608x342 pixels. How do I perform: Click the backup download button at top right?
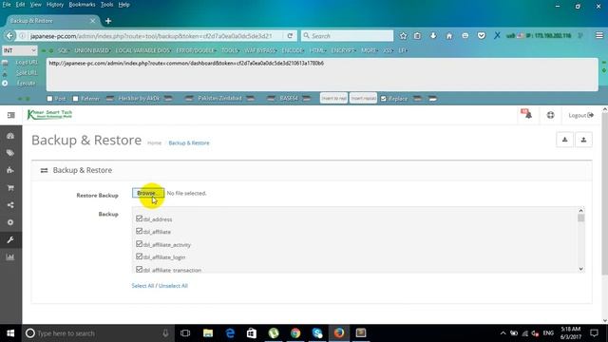pyautogui.click(x=564, y=140)
